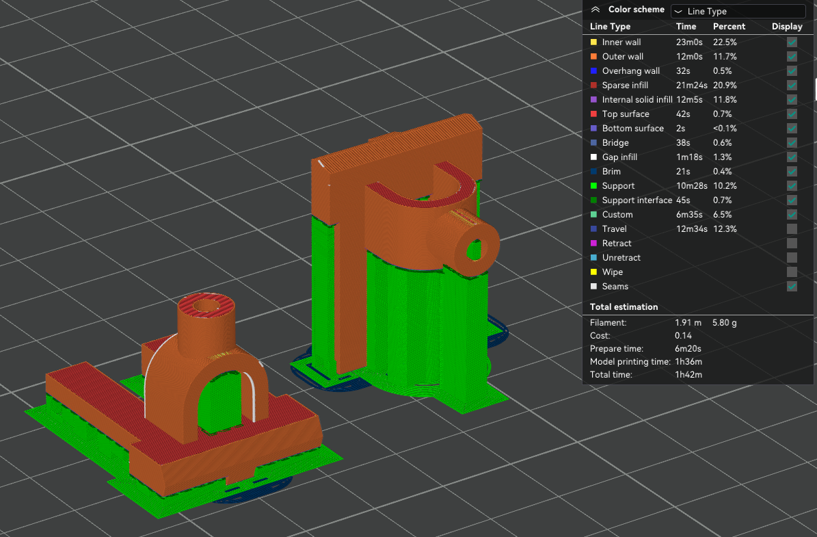This screenshot has height=537, width=817.
Task: Toggle Custom display checkbox
Action: [x=792, y=214]
